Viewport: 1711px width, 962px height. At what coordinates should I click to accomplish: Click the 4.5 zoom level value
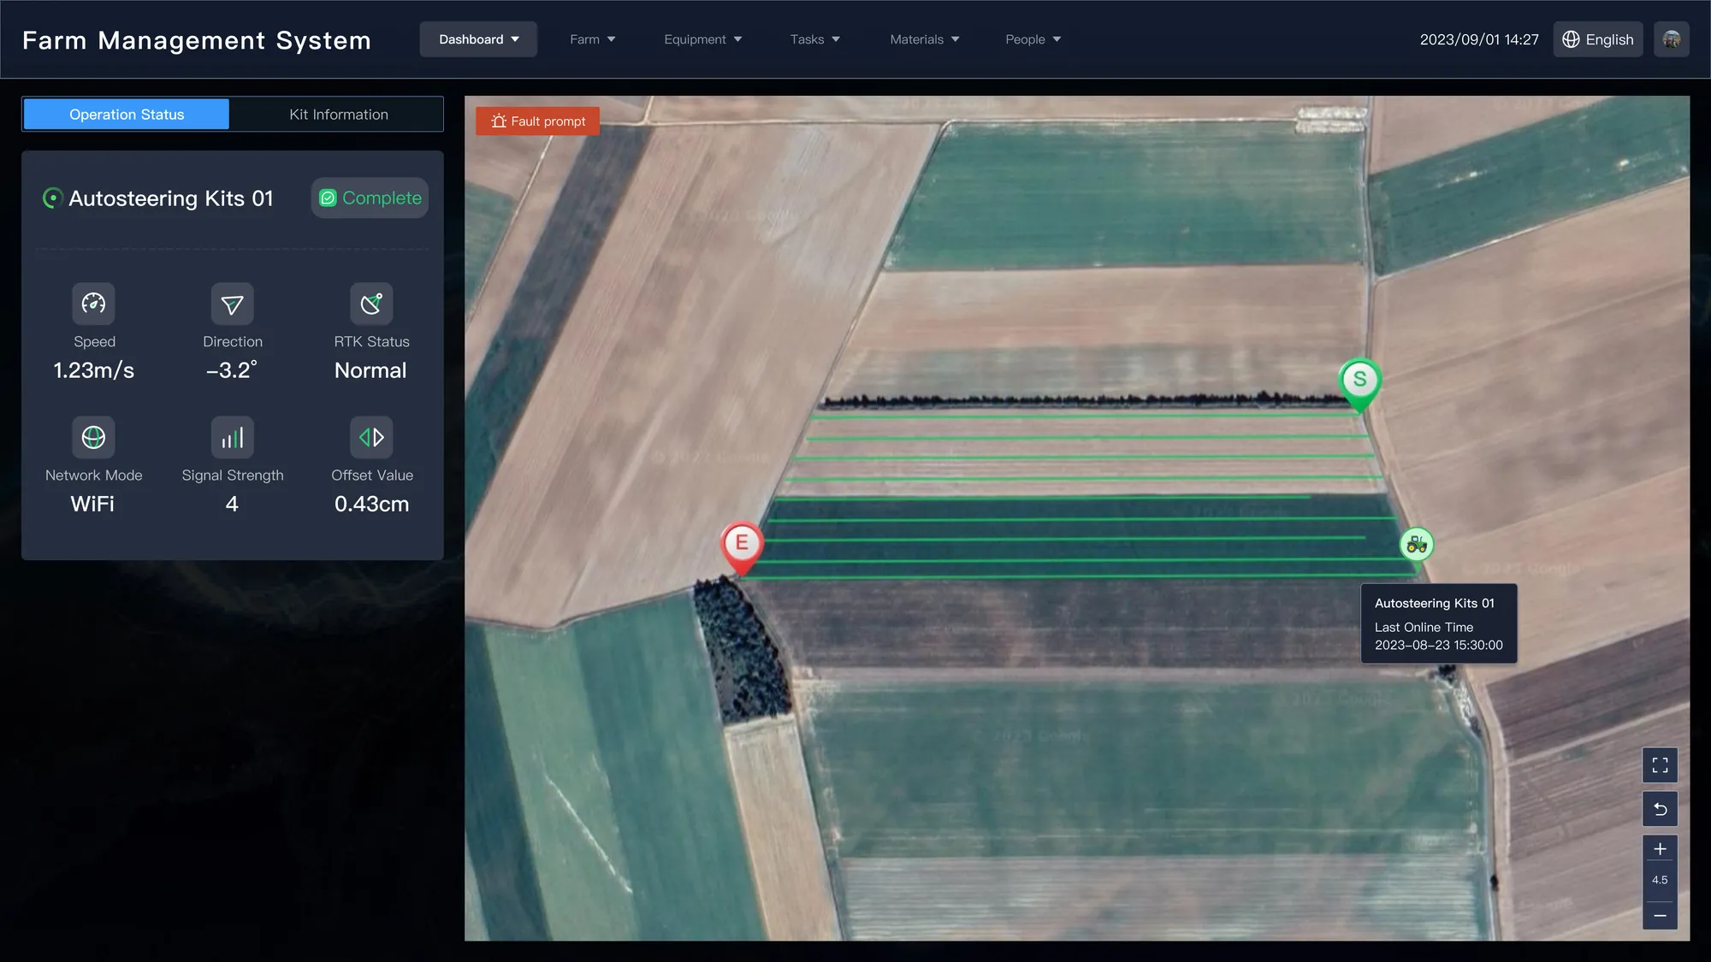coord(1660,880)
